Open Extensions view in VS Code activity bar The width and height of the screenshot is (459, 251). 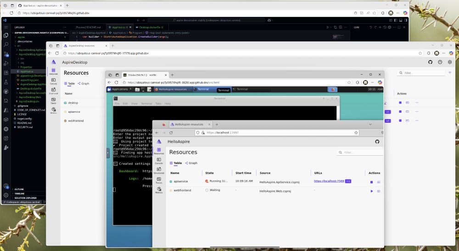point(6,73)
